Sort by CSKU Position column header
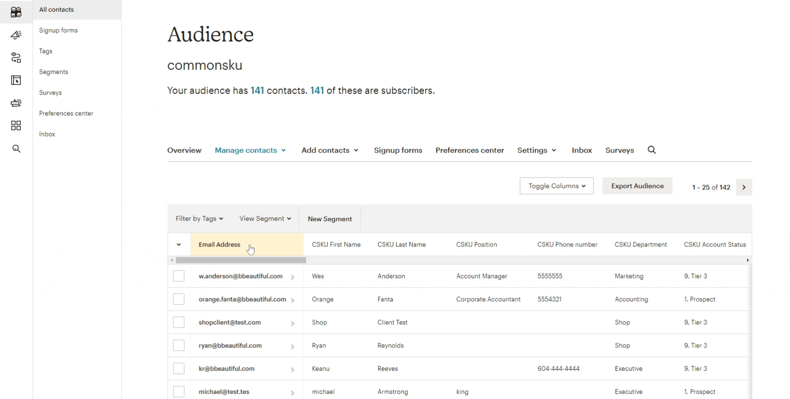The height and width of the screenshot is (399, 790). point(476,245)
